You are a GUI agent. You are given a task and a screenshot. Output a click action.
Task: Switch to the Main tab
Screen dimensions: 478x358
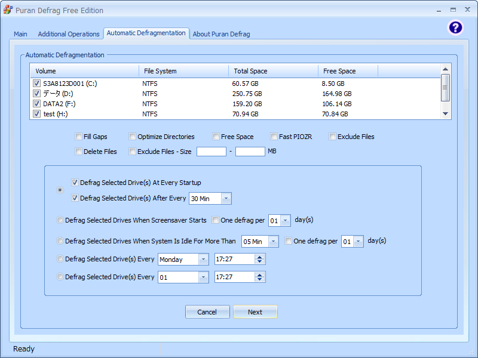click(20, 34)
